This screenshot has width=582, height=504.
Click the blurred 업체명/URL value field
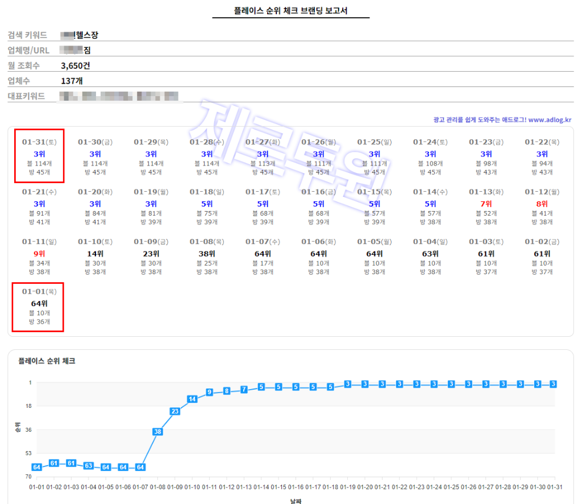pyautogui.click(x=77, y=50)
